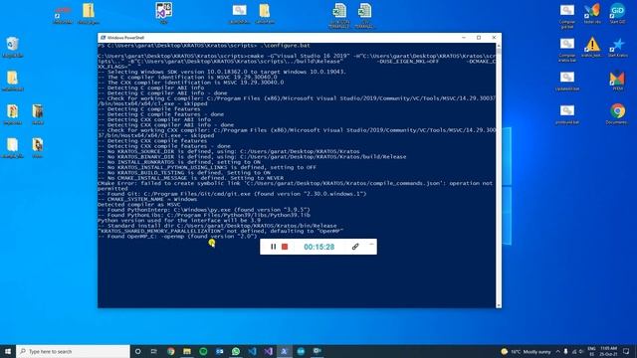Open the second Excel file on desktop
The image size is (637, 358).
tap(364, 16)
